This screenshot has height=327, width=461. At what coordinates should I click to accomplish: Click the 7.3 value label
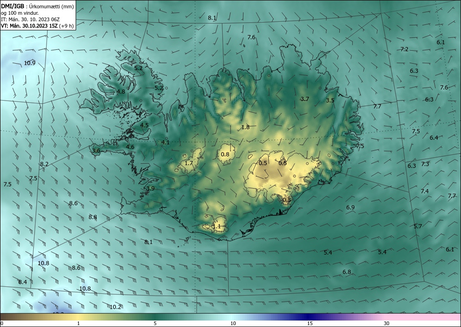click(425, 164)
